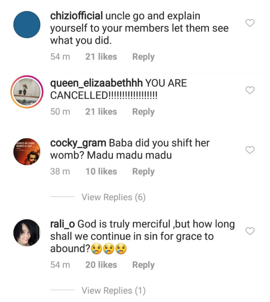
Task: Like cocky_gram's comment using the heart
Action: click(x=250, y=150)
